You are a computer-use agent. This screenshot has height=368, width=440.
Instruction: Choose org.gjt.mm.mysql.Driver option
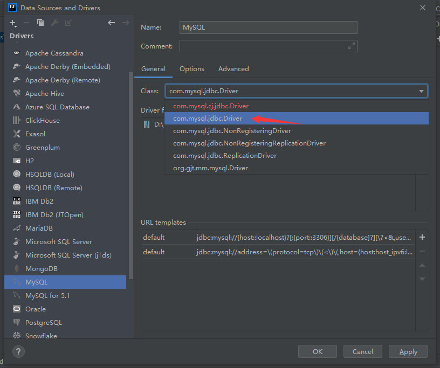coord(297,168)
